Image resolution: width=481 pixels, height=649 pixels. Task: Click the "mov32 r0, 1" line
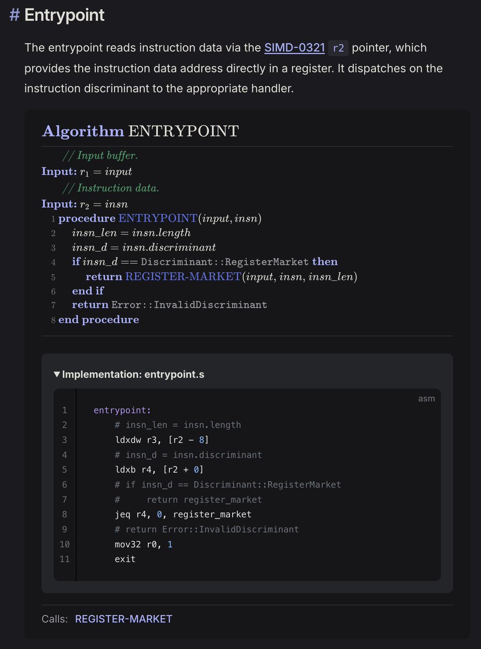(143, 545)
